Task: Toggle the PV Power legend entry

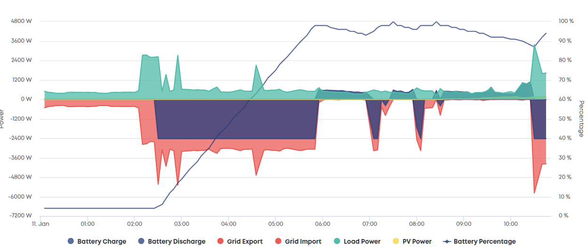Action: pyautogui.click(x=412, y=241)
